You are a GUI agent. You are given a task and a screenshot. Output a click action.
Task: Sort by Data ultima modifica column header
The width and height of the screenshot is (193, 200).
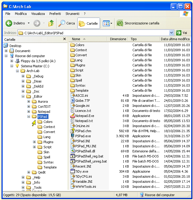[175, 39]
